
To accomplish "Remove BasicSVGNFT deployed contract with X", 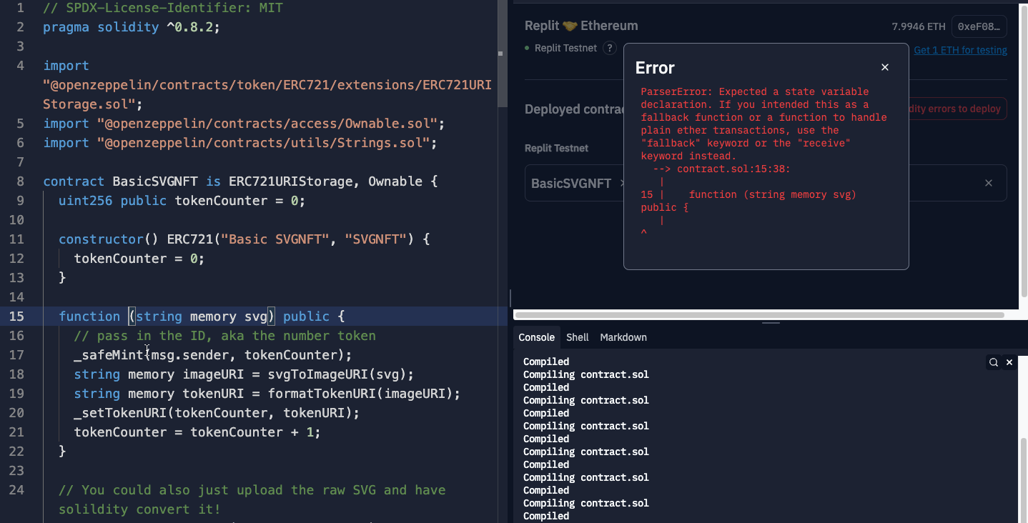I will 989,183.
